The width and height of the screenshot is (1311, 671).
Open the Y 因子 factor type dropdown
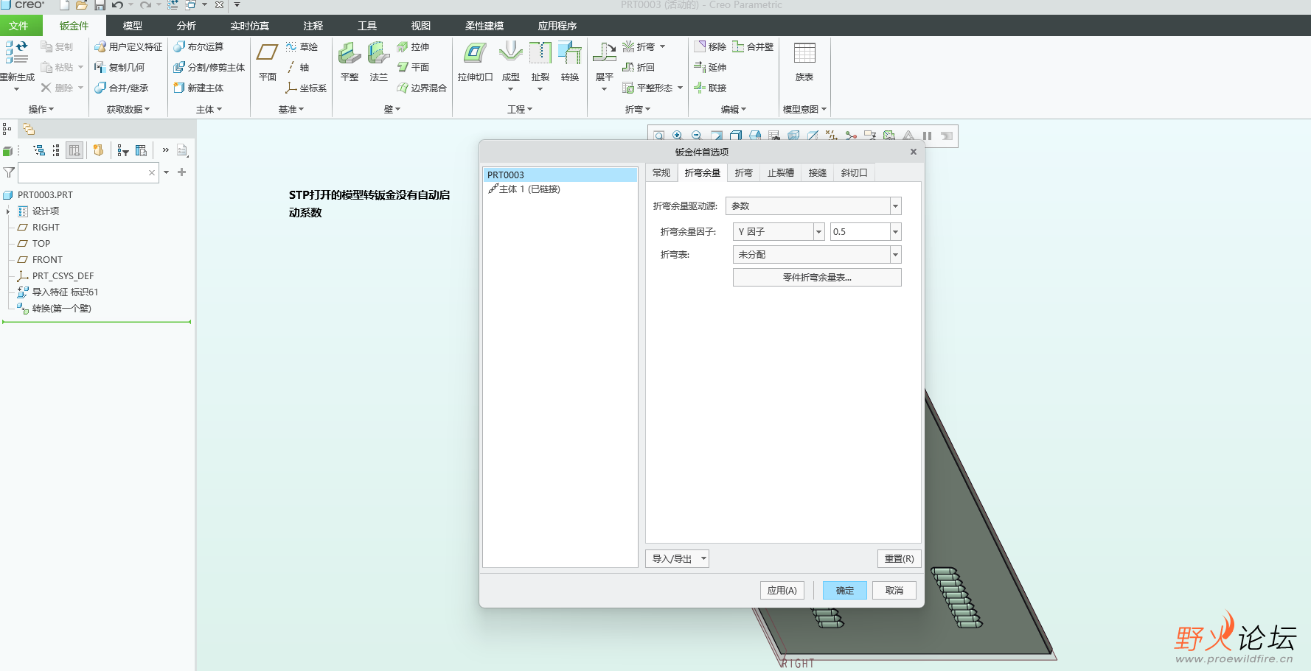[x=818, y=232]
